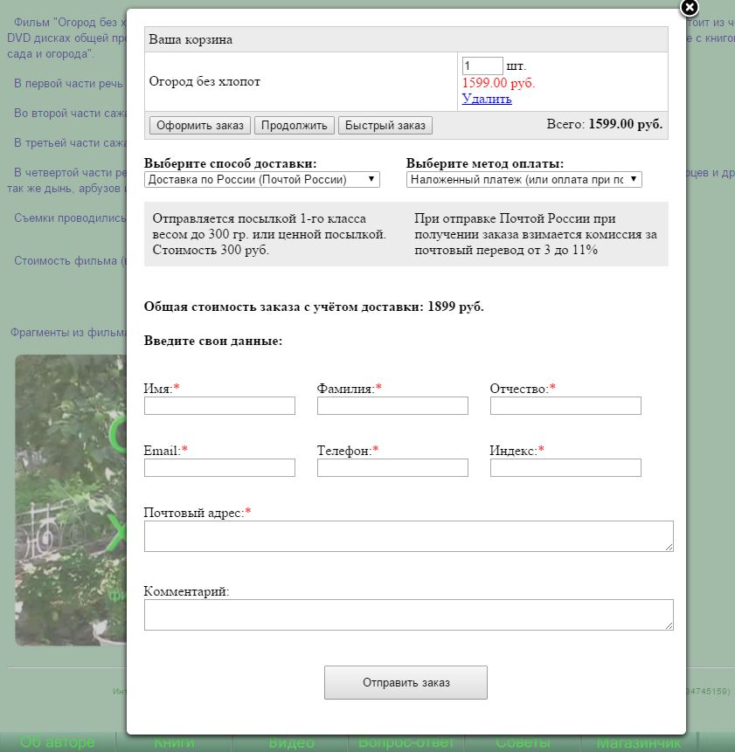Screen dimensions: 735x752
Task: Click the Стоимость 300 руб. delivery note
Action: (x=211, y=250)
